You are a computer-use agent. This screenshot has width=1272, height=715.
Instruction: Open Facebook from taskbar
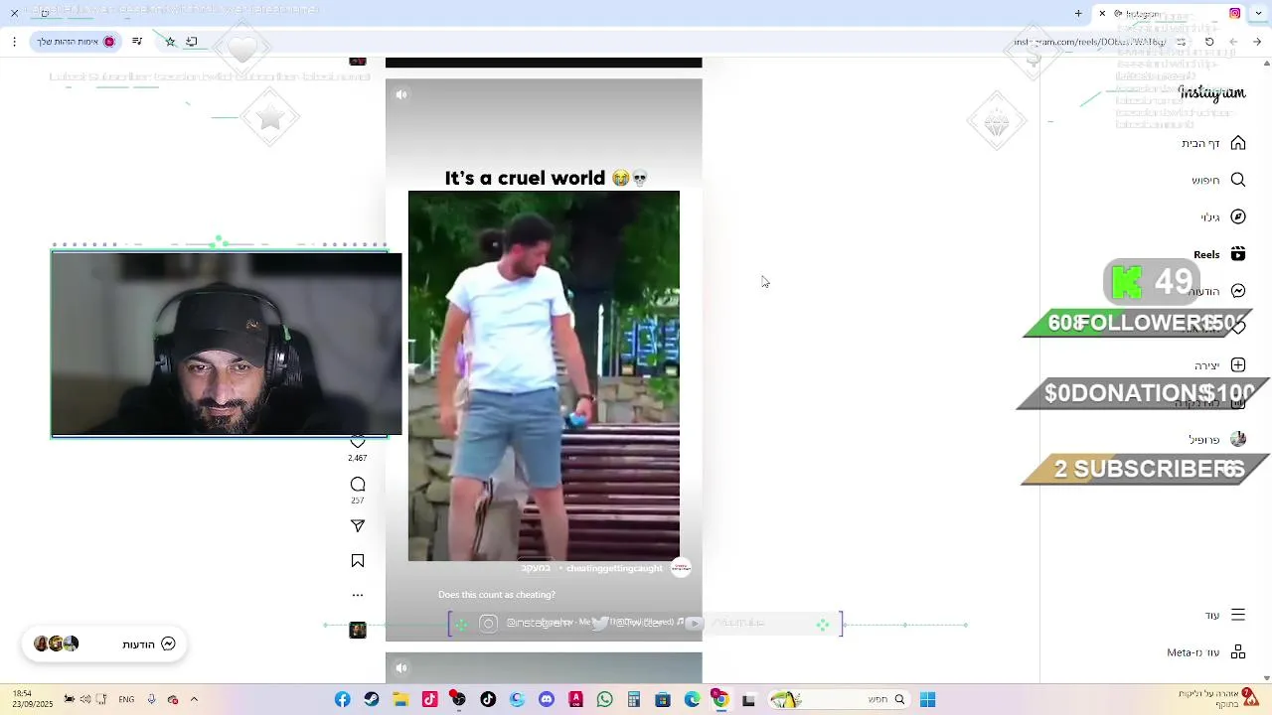342,700
